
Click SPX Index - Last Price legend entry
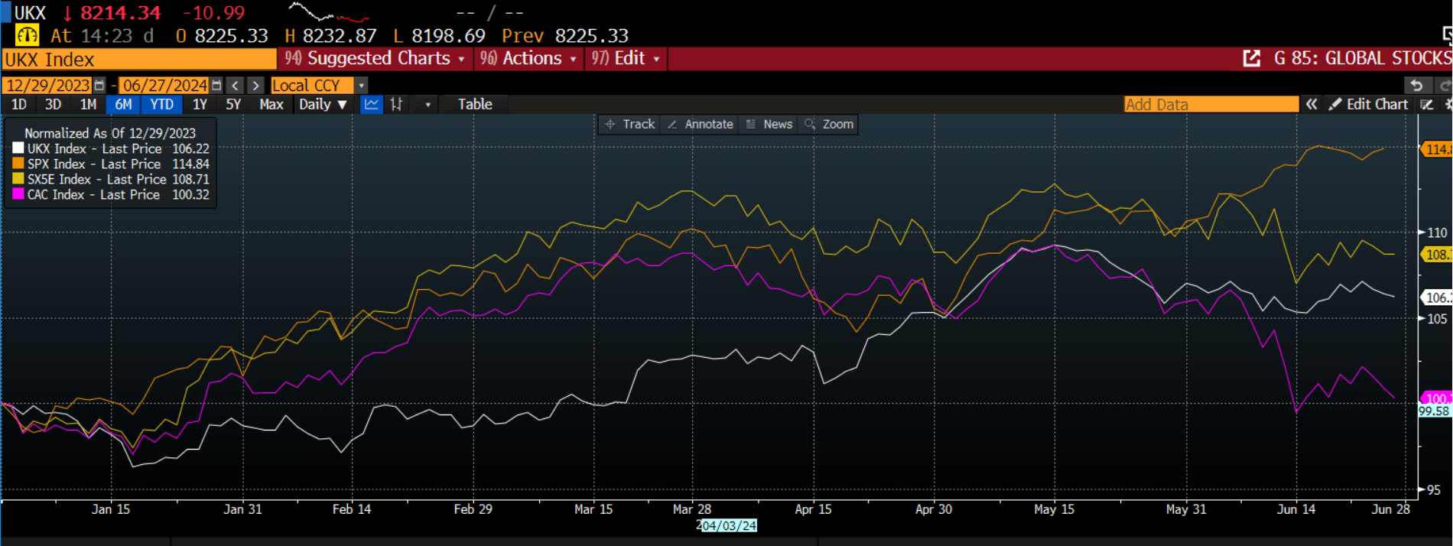[111, 164]
